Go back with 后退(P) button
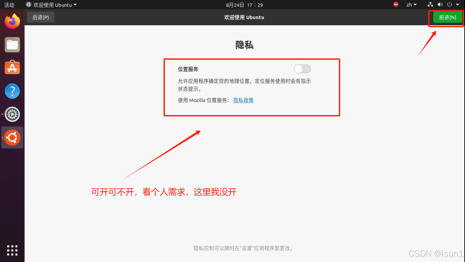 coord(41,17)
